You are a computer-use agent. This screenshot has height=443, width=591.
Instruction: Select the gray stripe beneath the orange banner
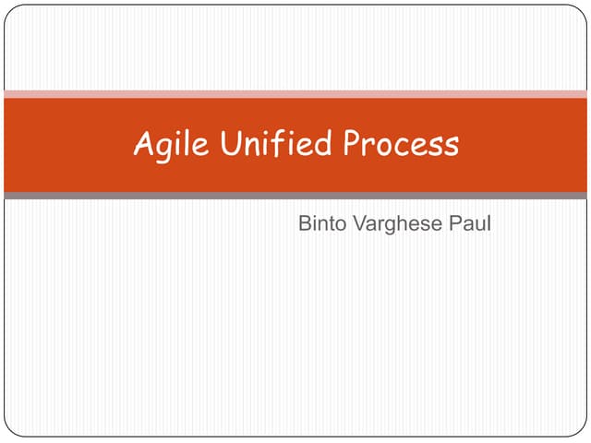click(295, 196)
